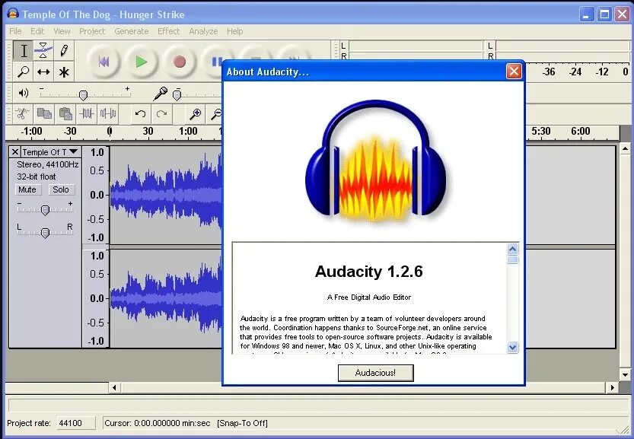Click About dialog text scroll down arrow
This screenshot has width=634, height=439.
tap(512, 347)
